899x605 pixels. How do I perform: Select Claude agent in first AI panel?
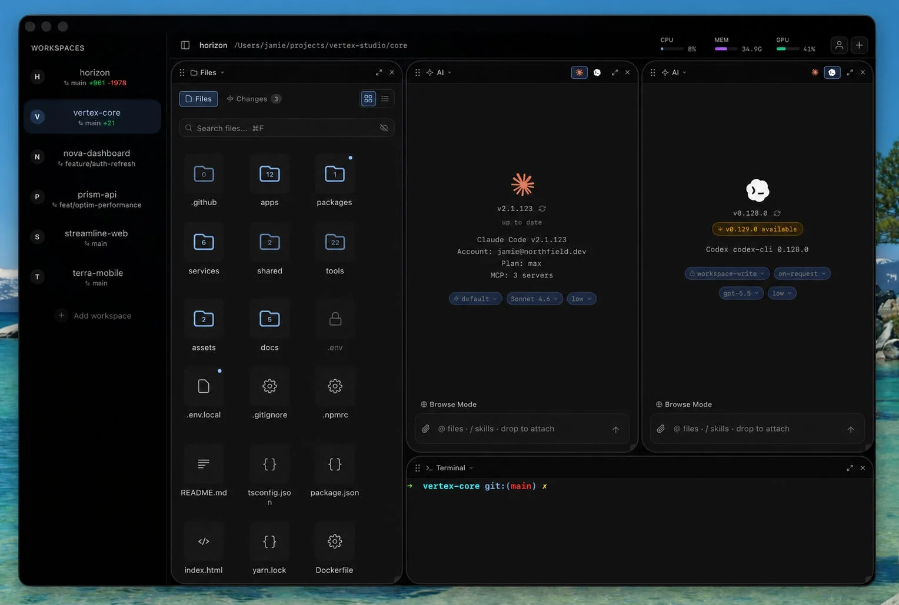coord(580,72)
